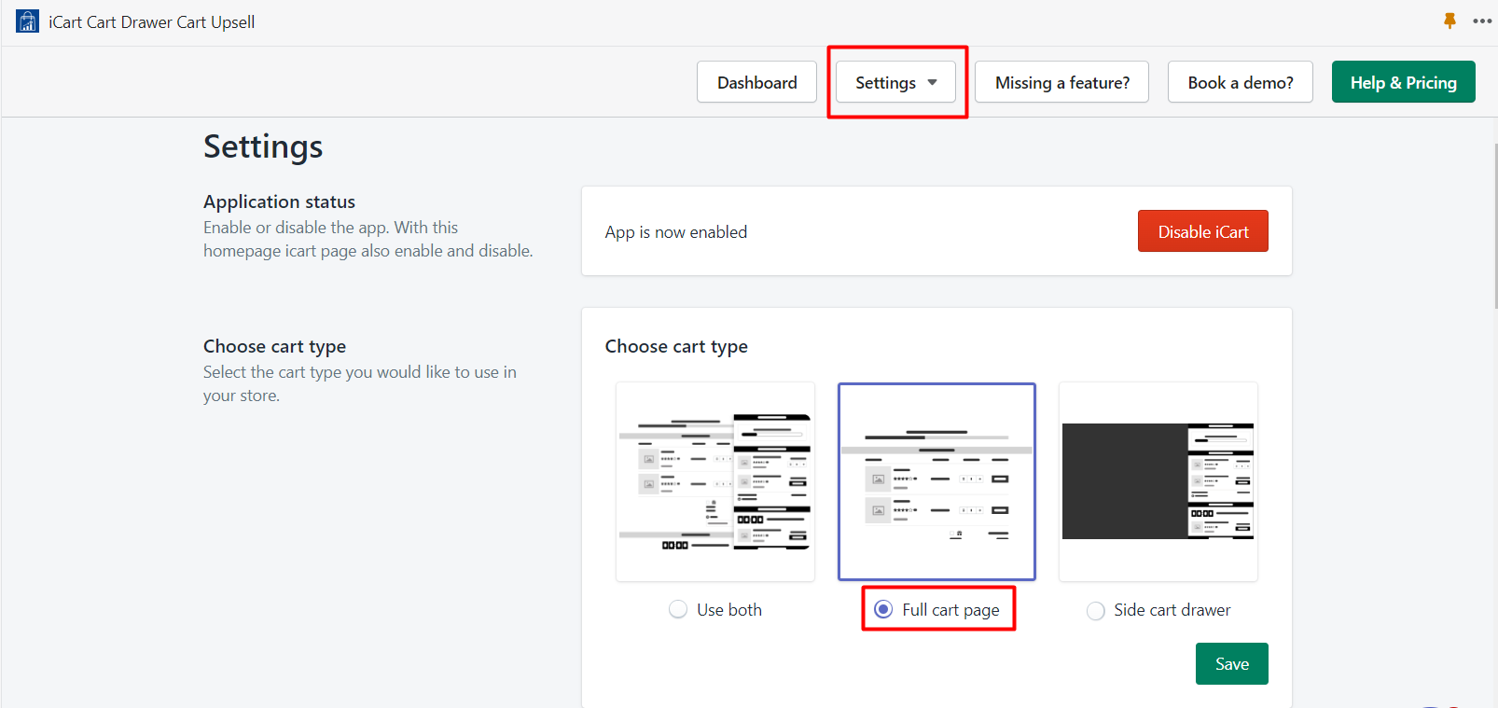Select the Use both radio button
The image size is (1498, 708).
[x=678, y=609]
